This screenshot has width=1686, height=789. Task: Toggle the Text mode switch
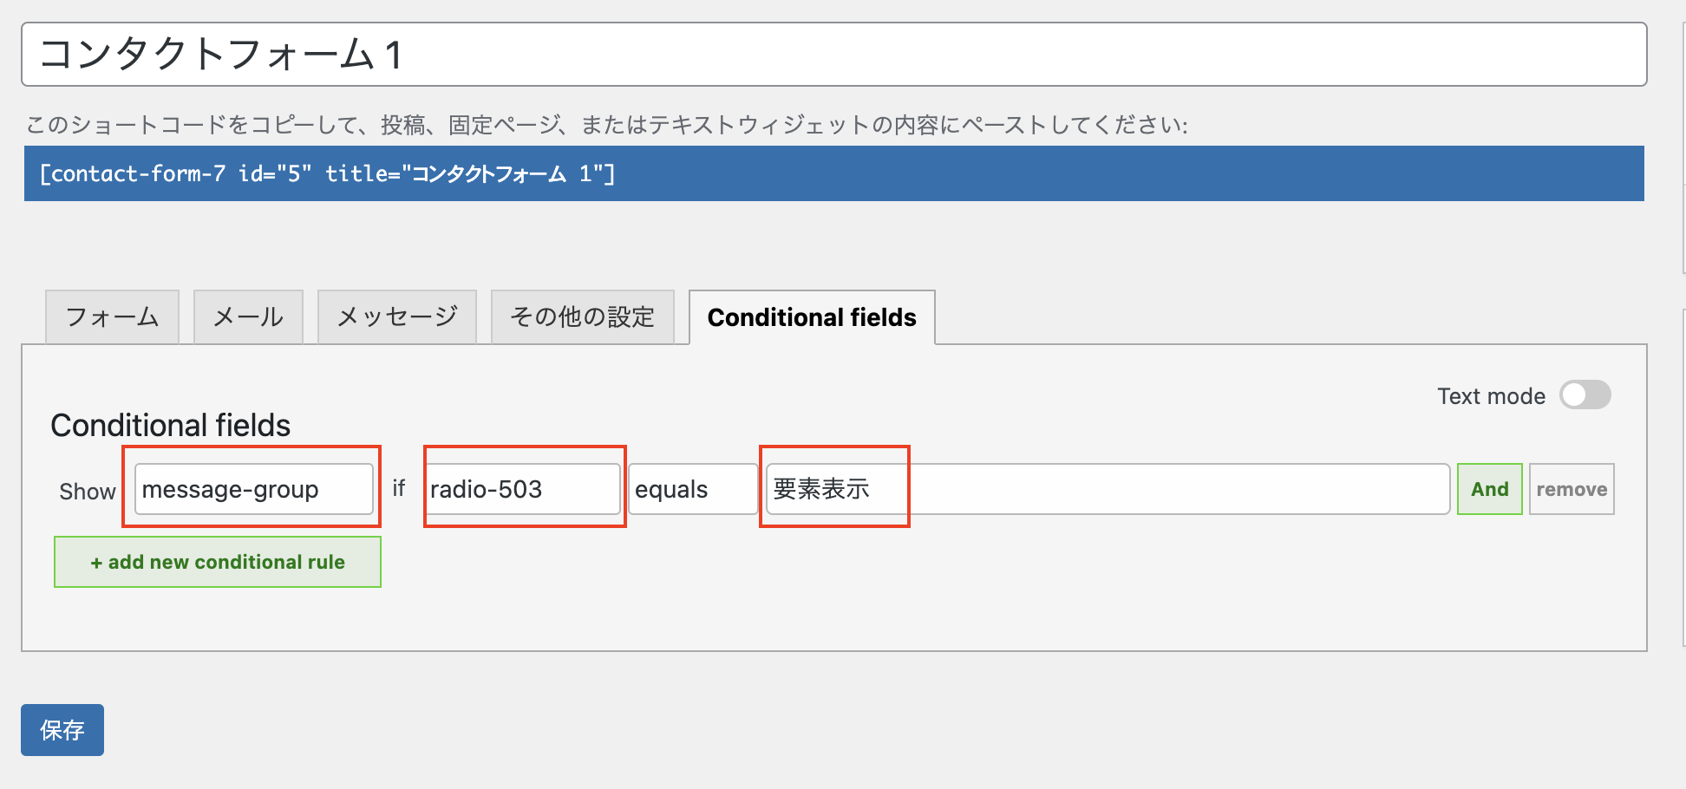1585,395
